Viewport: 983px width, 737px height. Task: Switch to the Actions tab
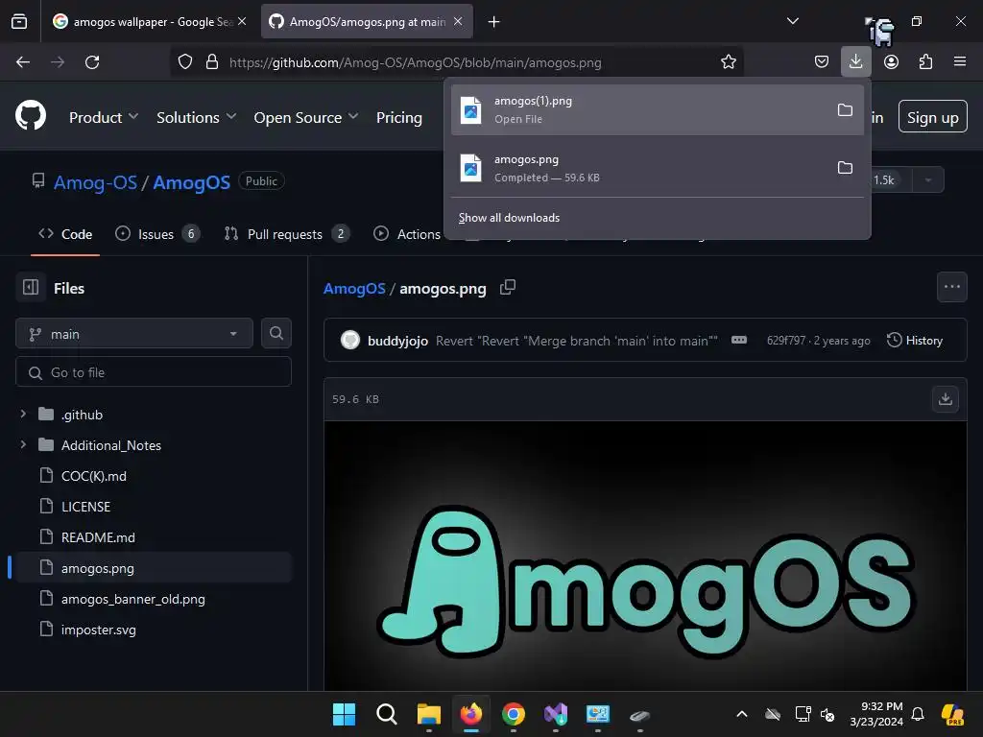coord(407,234)
